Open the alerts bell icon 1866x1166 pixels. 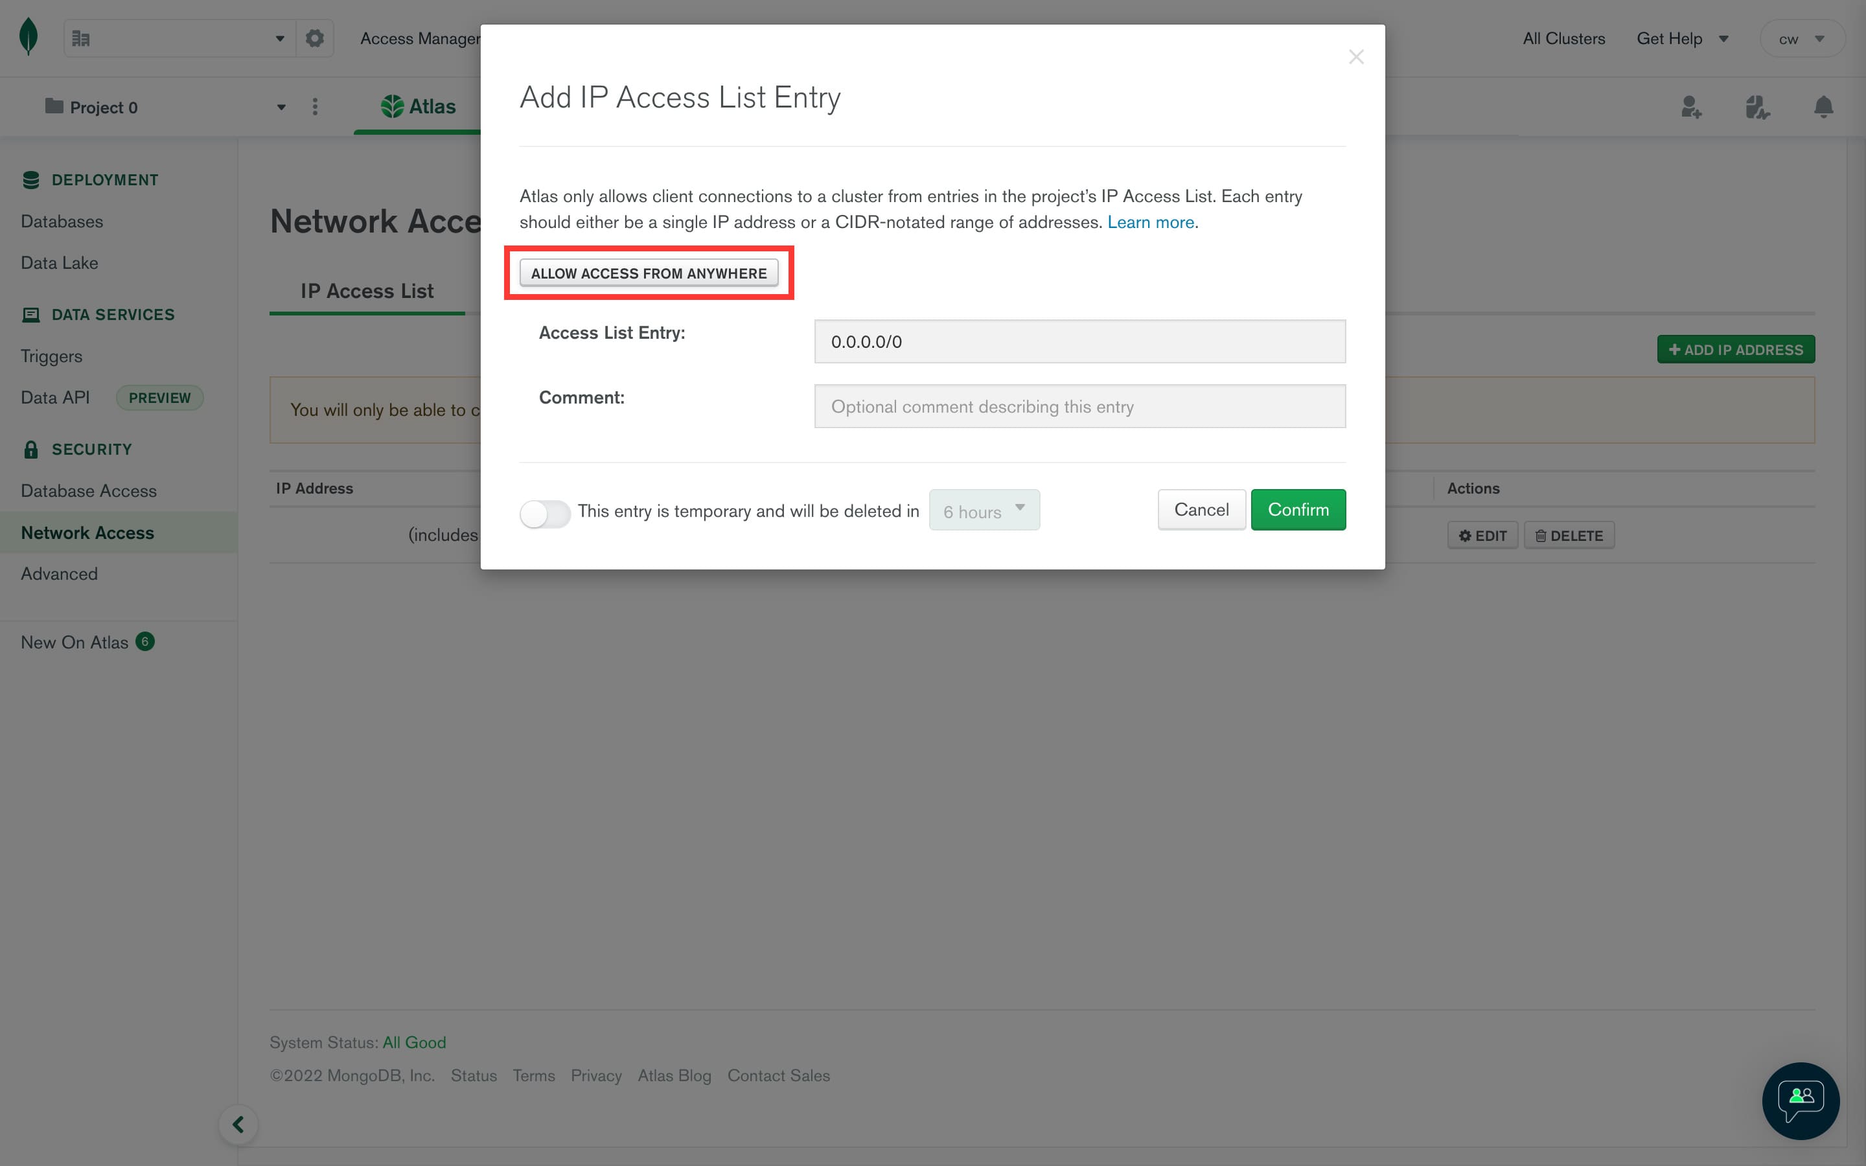tap(1824, 106)
